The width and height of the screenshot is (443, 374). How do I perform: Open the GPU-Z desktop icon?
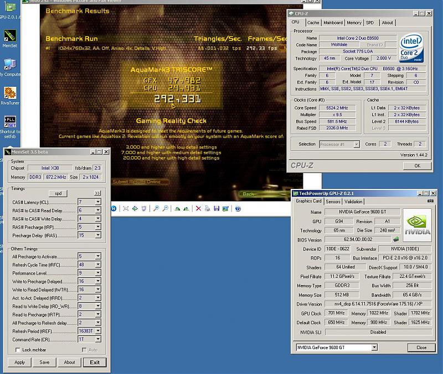click(10, 10)
